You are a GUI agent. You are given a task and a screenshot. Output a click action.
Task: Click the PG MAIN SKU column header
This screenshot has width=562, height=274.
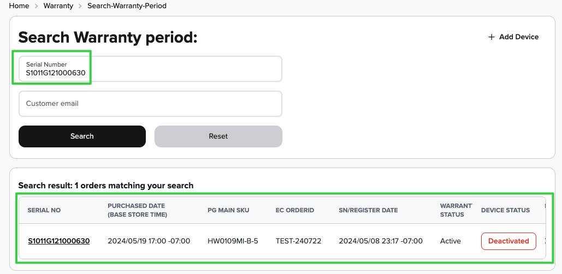pyautogui.click(x=229, y=210)
